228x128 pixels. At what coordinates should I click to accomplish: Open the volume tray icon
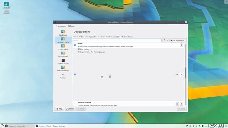[203, 126]
